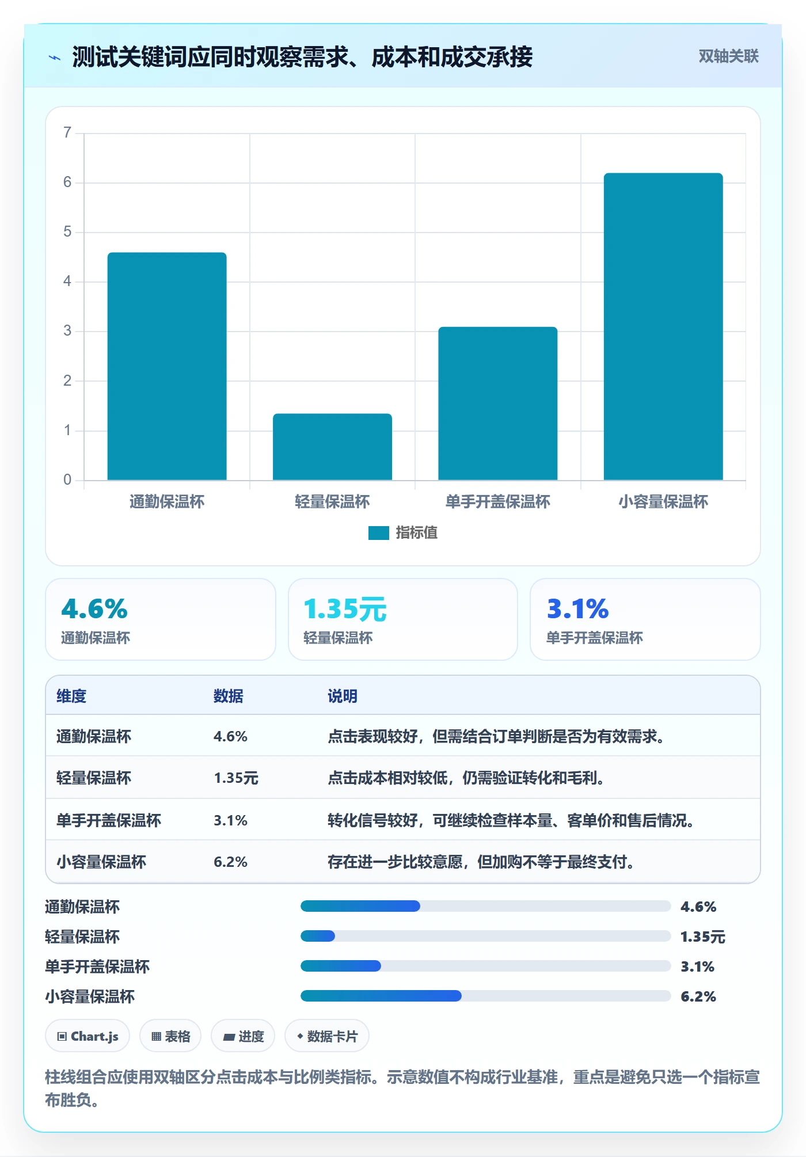Click the 小容量保温杯 progress bar
Image resolution: width=806 pixels, height=1157 pixels.
click(485, 996)
